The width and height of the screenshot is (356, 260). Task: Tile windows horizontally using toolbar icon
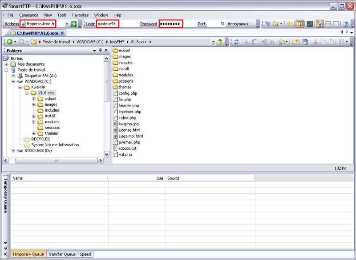[328, 24]
